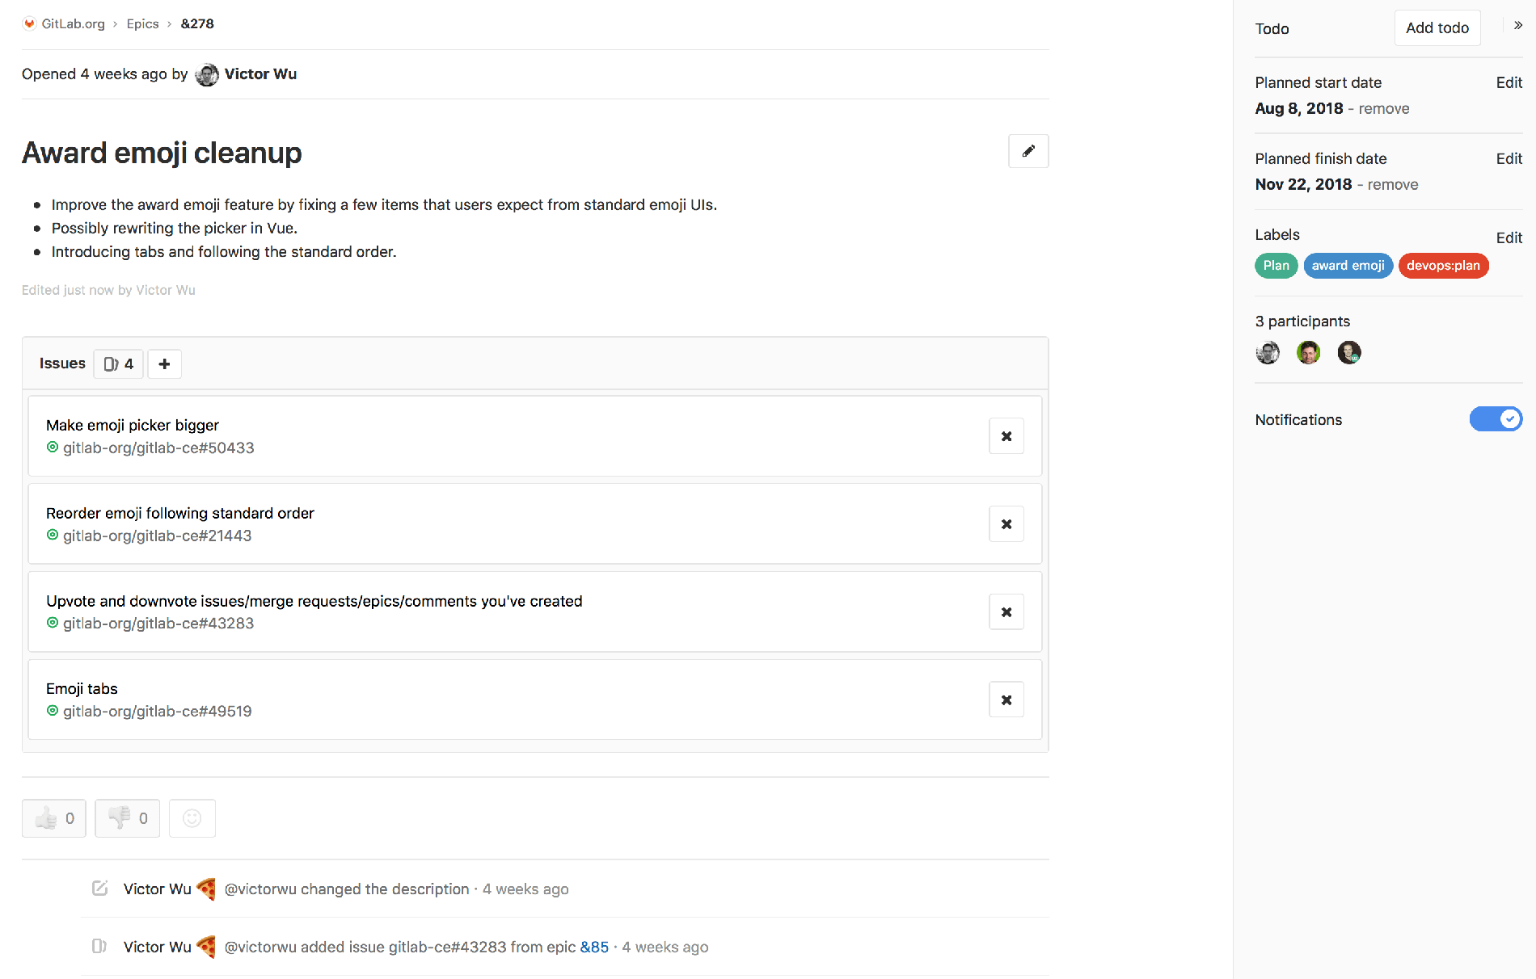This screenshot has height=979, width=1536.
Task: Click the &278 breadcrumb
Action: (197, 23)
